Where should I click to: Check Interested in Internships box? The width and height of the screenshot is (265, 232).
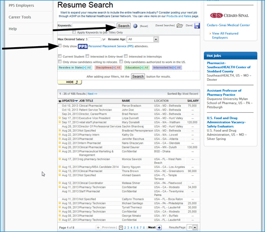[x=126, y=56]
